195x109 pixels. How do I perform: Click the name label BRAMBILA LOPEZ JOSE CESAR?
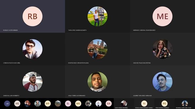(x=183, y=108)
